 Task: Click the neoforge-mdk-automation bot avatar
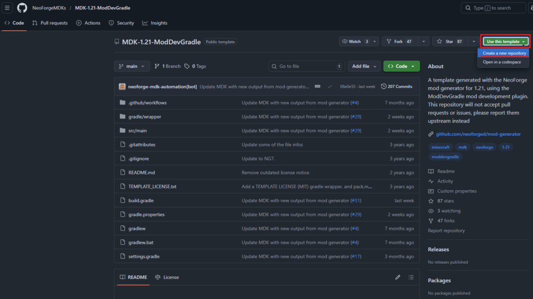click(x=122, y=86)
